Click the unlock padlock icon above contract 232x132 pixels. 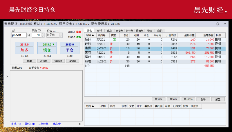[14, 31]
